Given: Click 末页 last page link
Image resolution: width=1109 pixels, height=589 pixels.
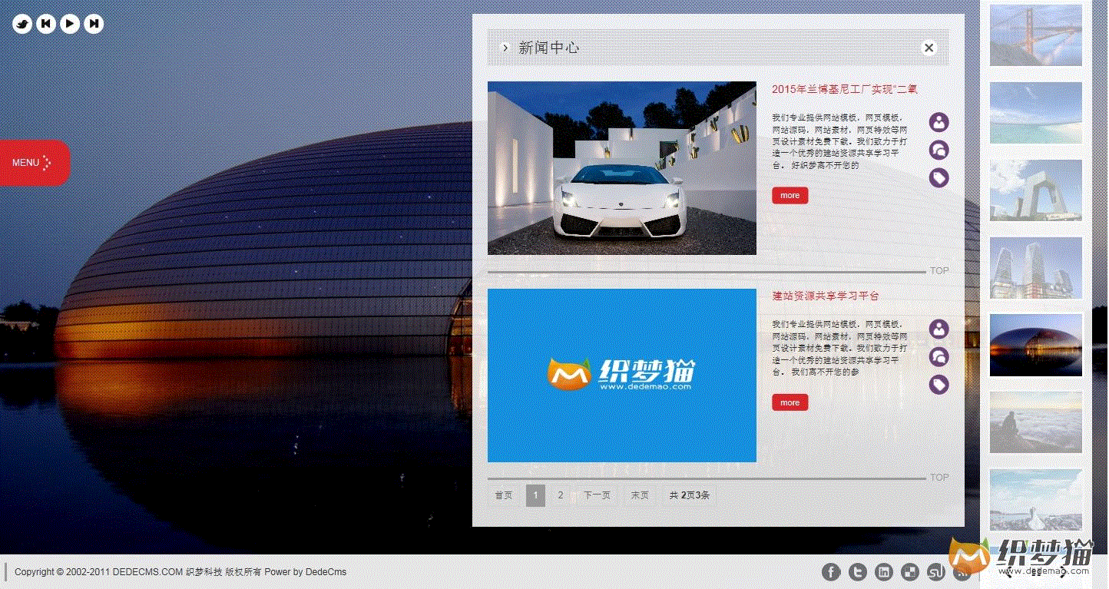Looking at the screenshot, I should pos(640,495).
